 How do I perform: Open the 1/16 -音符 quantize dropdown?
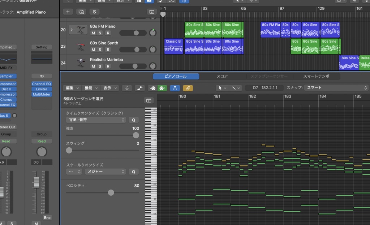click(96, 120)
